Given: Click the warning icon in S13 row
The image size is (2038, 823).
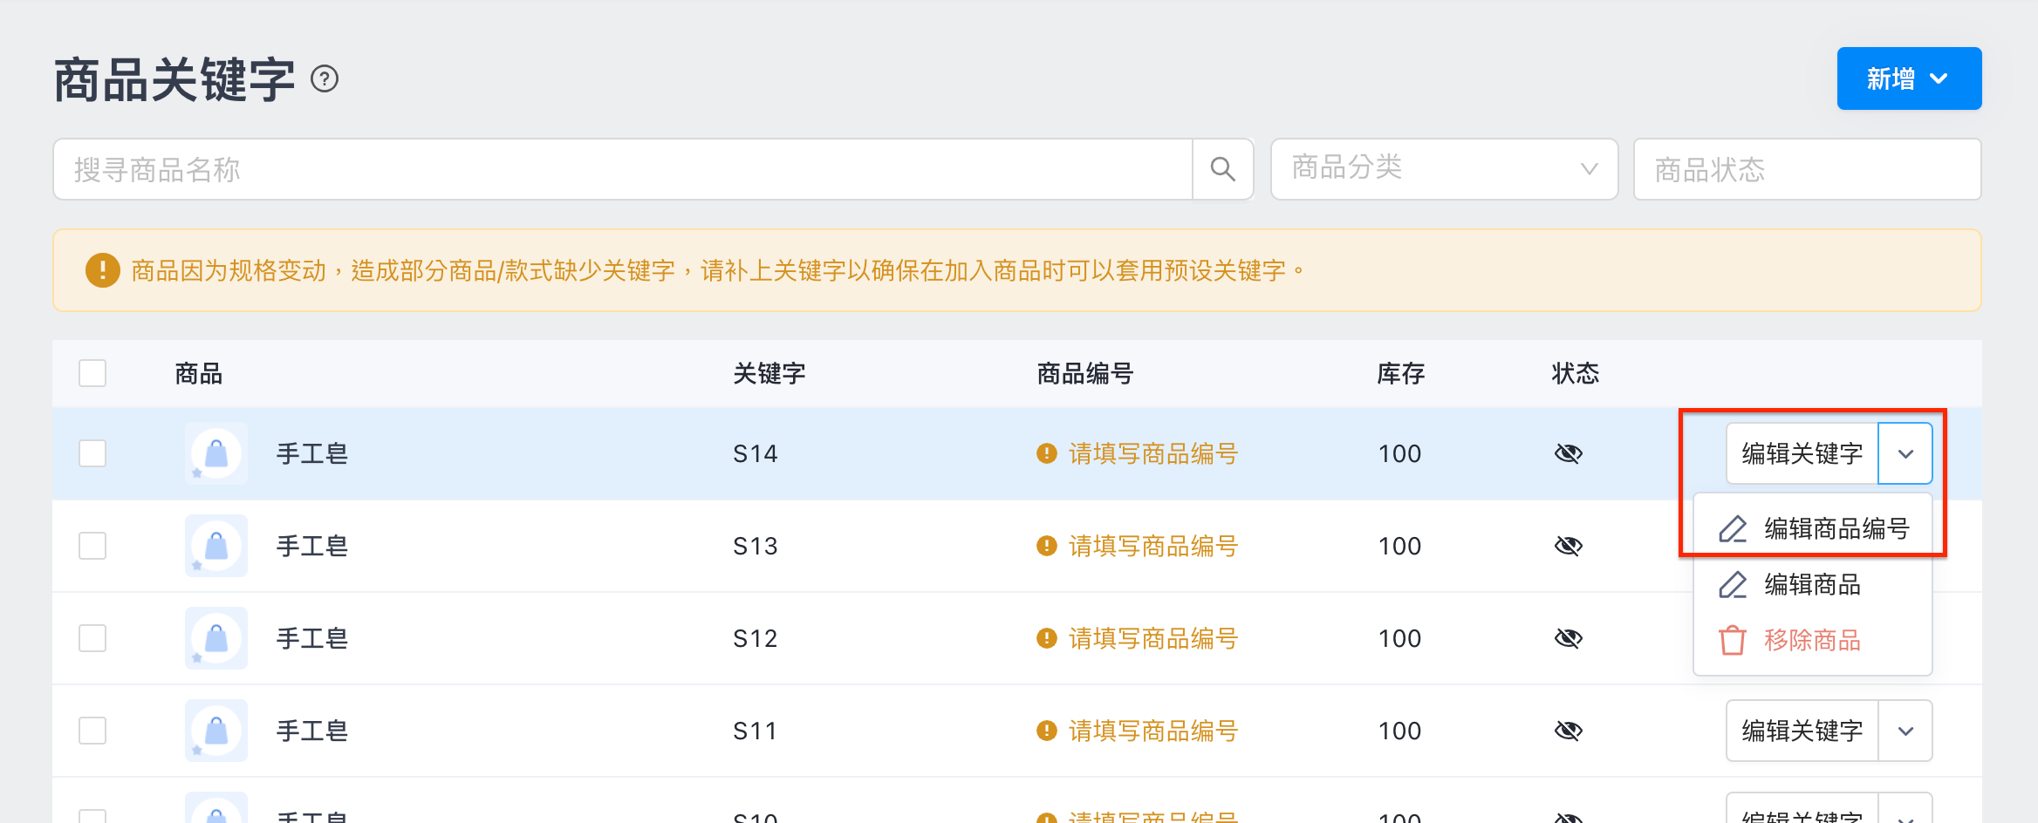Looking at the screenshot, I should tap(1046, 546).
